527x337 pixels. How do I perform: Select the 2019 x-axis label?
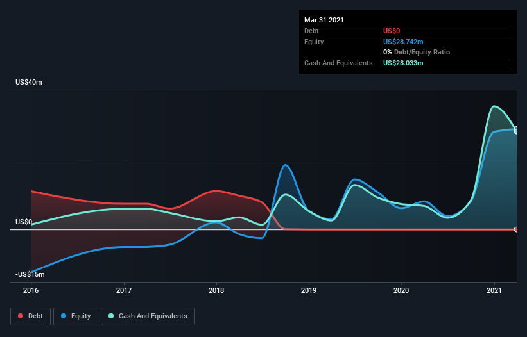tap(309, 290)
